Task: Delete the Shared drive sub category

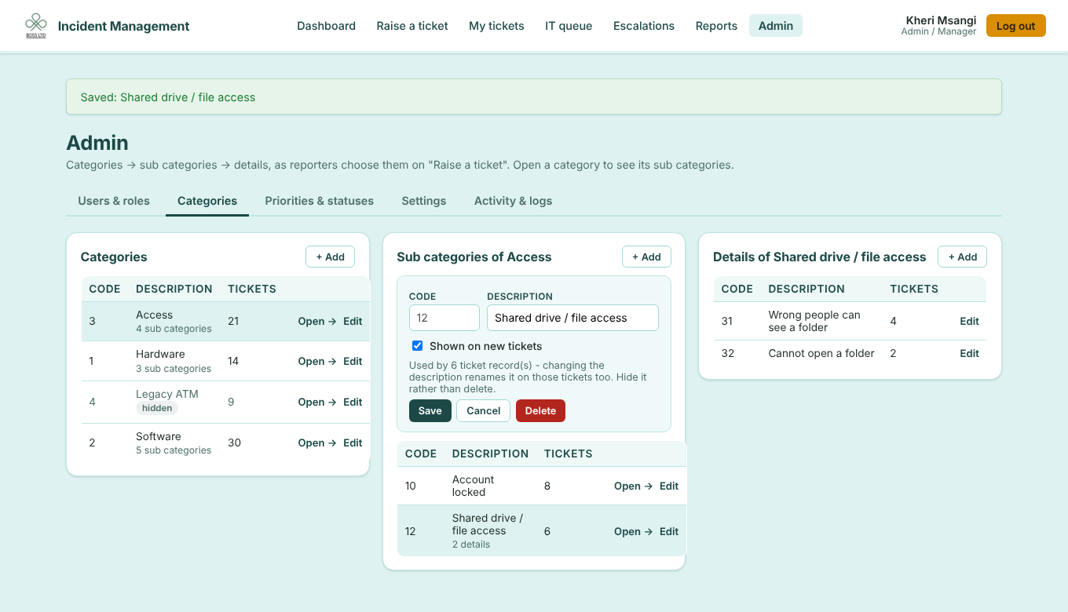Action: 540,410
